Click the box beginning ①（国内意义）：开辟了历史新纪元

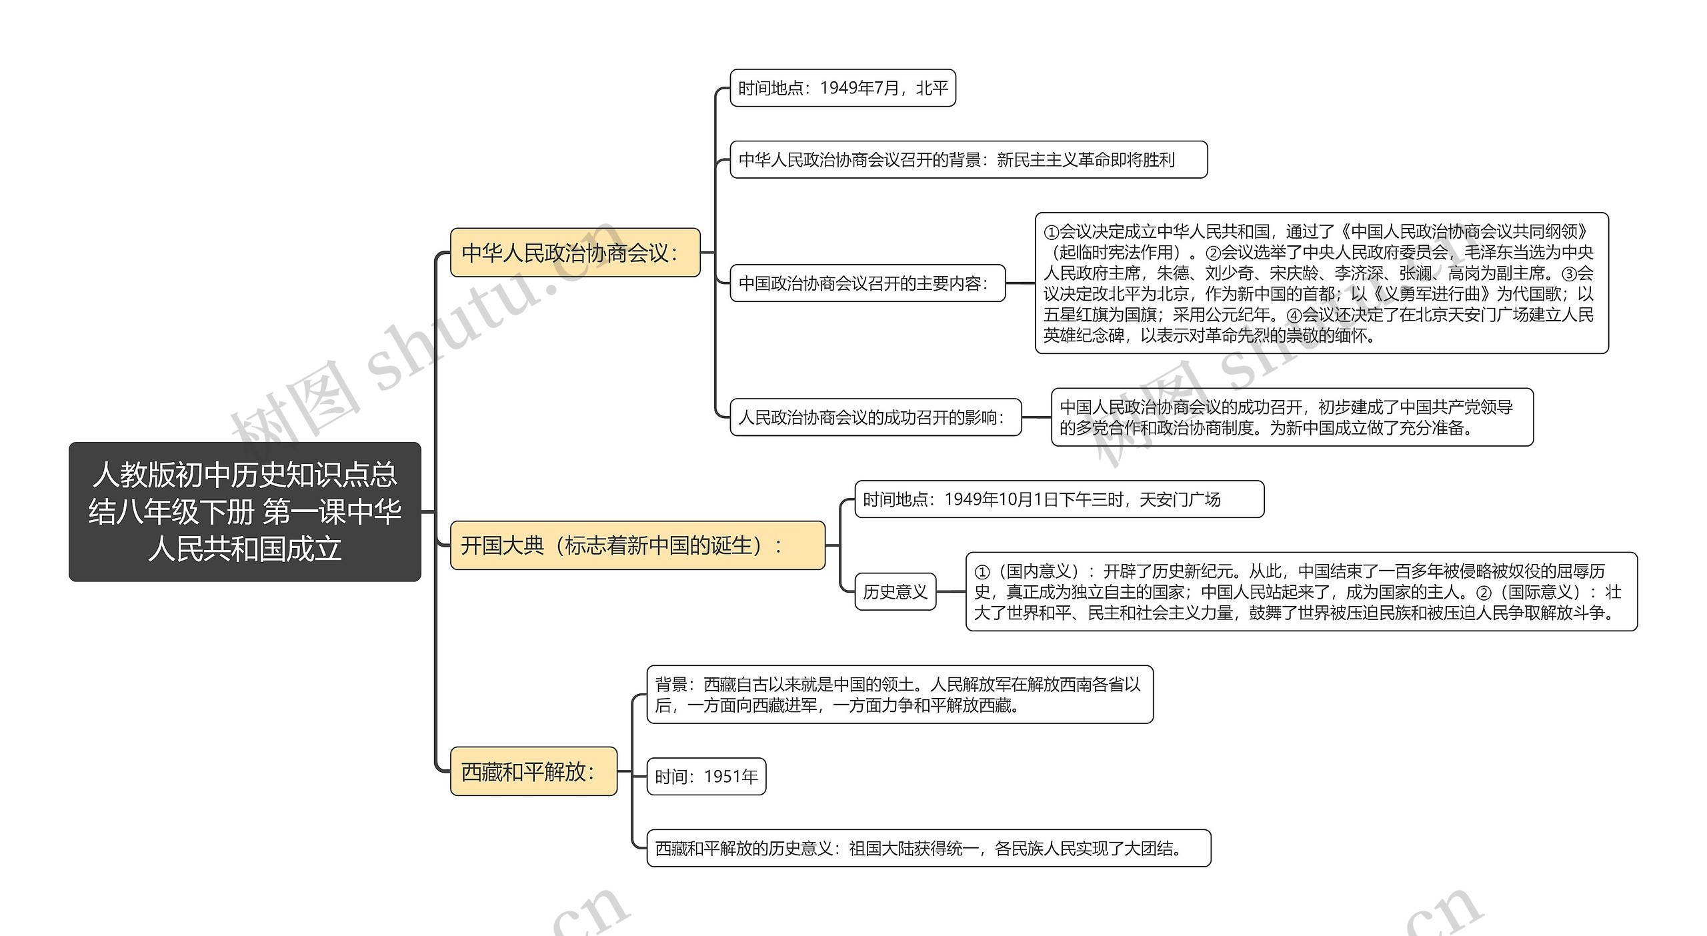click(1301, 591)
